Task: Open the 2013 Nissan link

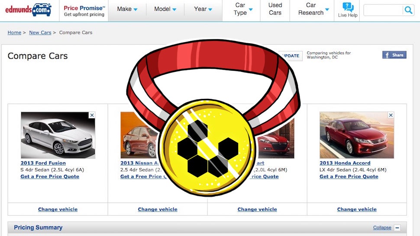Action: [x=139, y=163]
